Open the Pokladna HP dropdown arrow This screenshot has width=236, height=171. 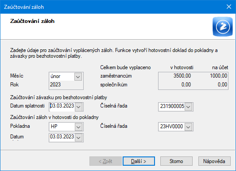[x=78, y=127]
